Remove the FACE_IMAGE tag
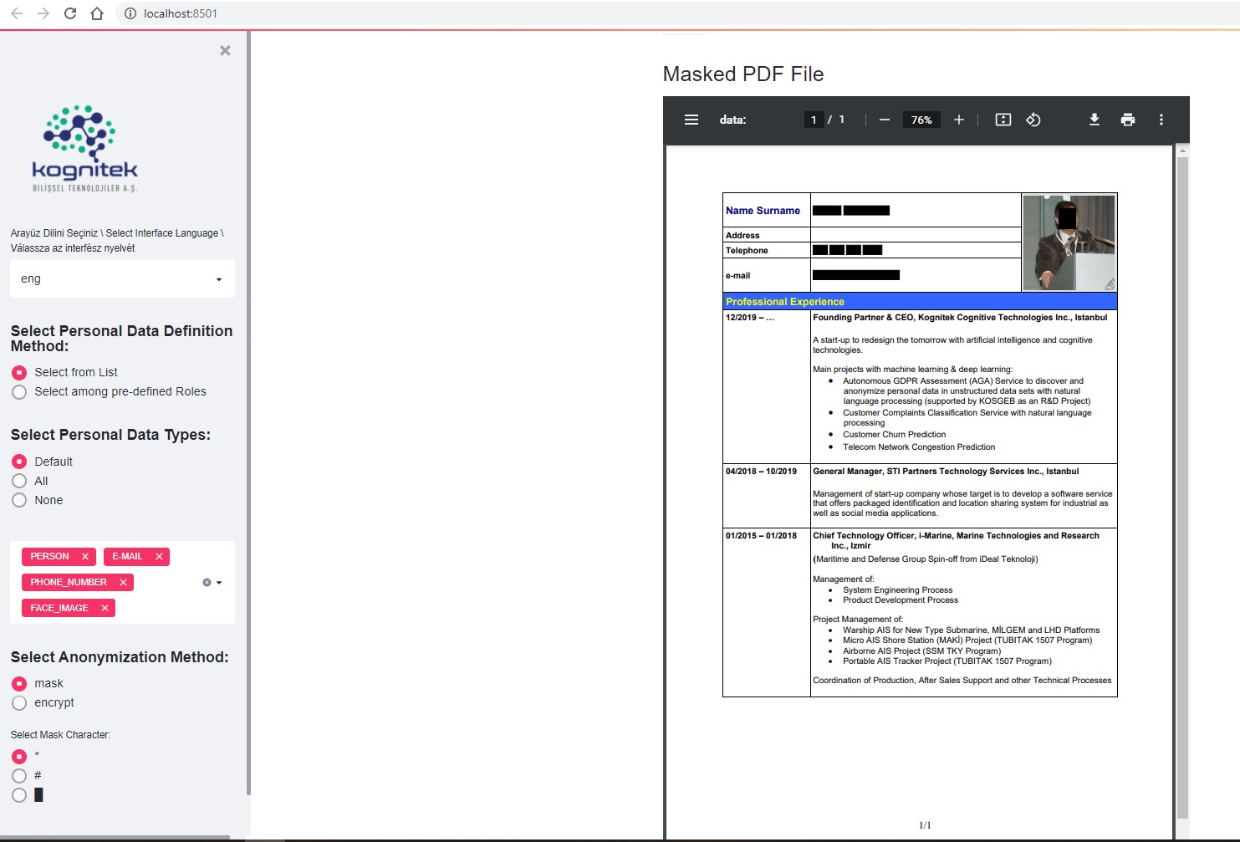1240x842 pixels. pos(105,608)
